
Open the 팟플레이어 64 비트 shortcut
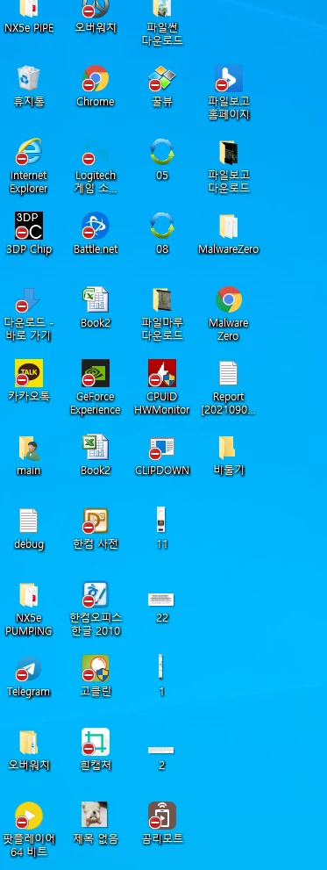(28, 815)
